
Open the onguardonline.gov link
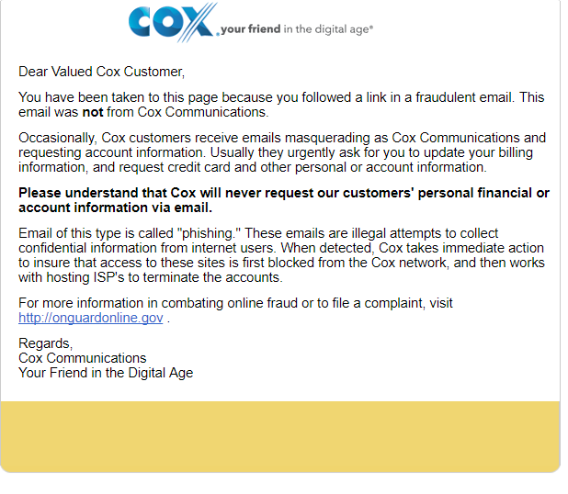(91, 318)
